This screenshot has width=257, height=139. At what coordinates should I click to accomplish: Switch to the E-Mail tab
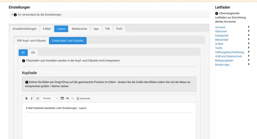coord(47,29)
